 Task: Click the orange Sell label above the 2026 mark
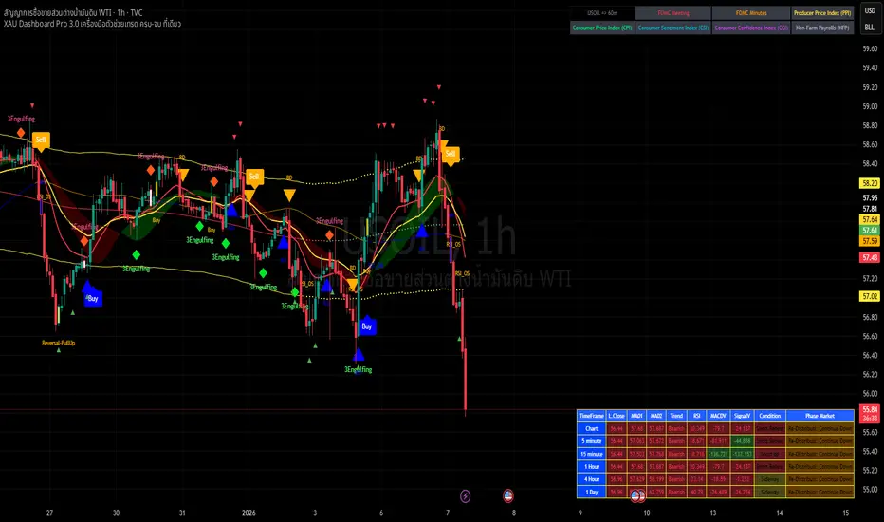pos(254,177)
